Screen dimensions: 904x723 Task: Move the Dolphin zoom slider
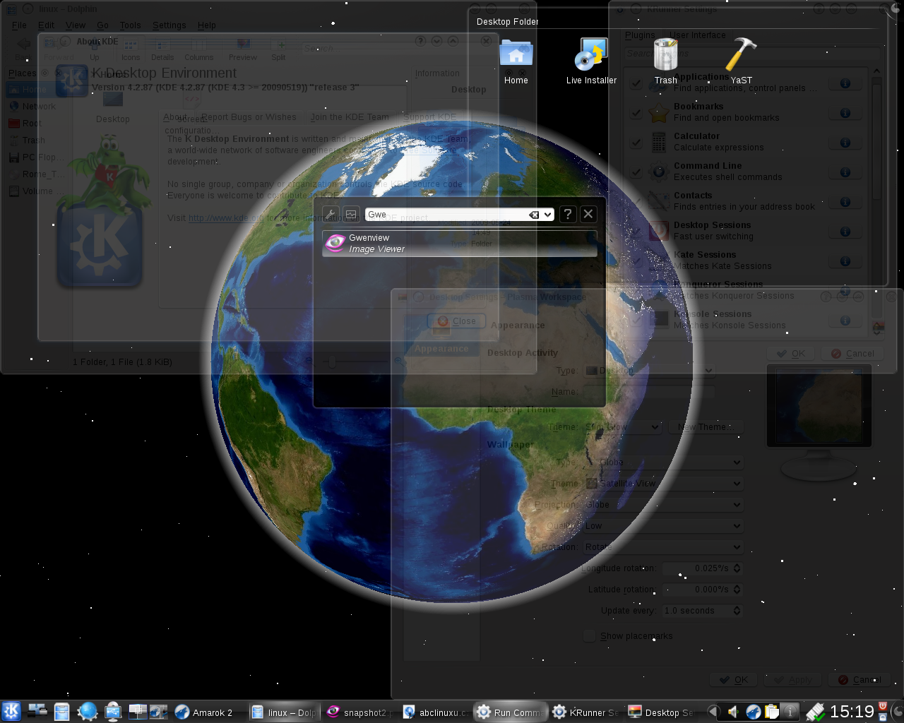[x=331, y=361]
